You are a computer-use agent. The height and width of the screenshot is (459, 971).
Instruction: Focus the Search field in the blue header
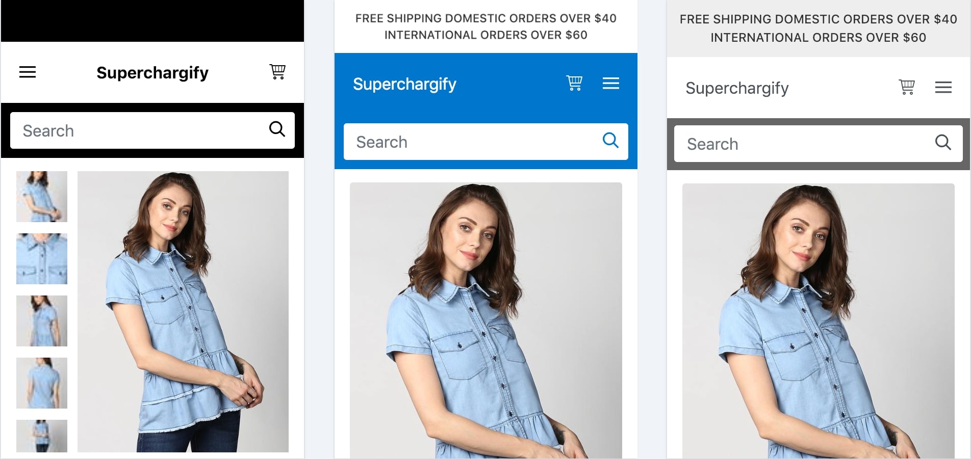469,142
